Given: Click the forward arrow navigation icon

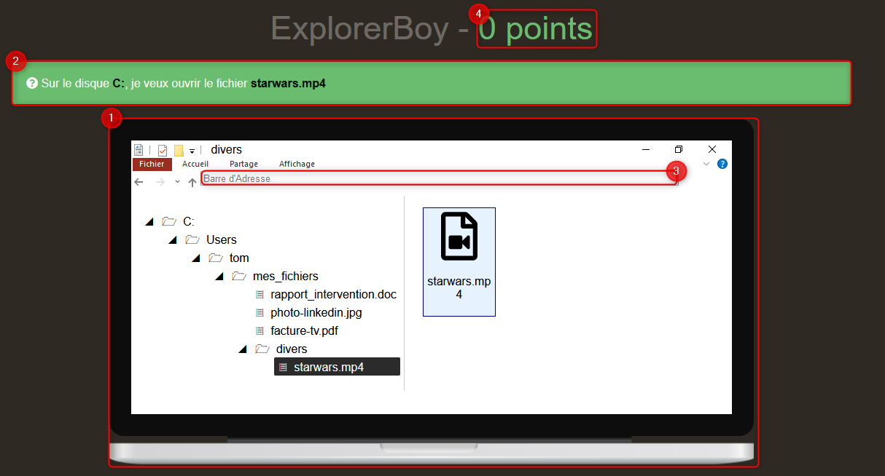Looking at the screenshot, I should point(160,182).
